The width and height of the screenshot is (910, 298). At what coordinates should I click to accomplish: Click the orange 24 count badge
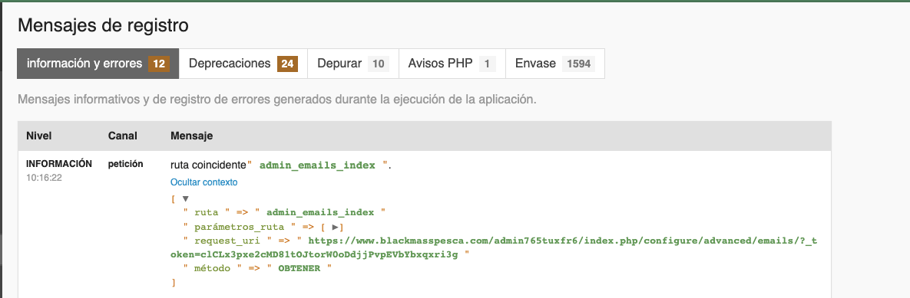(287, 64)
